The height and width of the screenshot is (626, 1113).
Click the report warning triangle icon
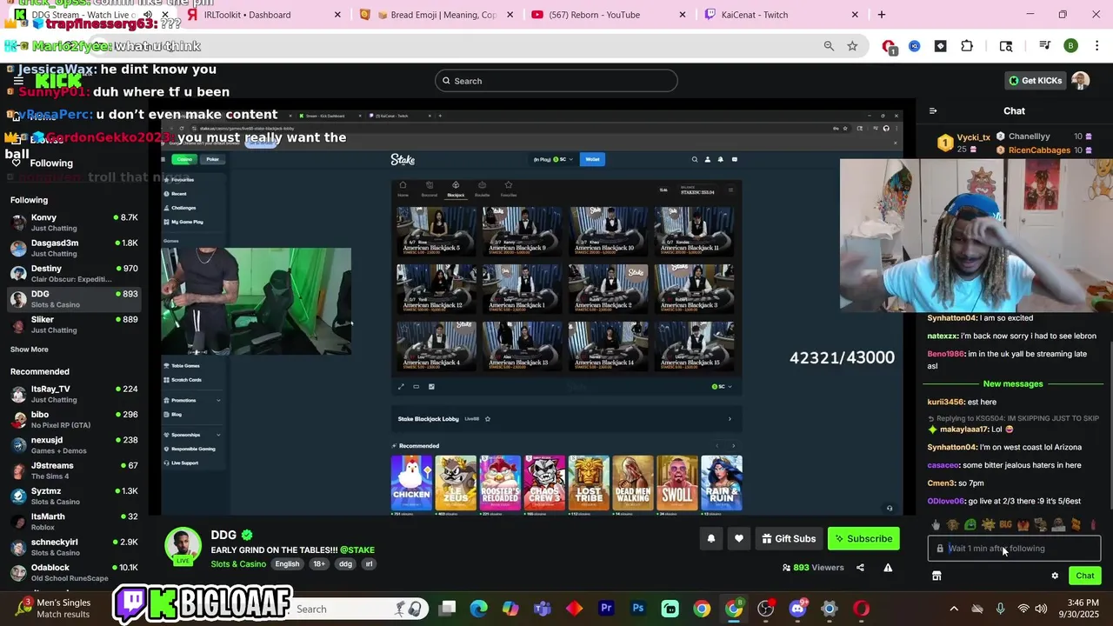[x=888, y=568]
